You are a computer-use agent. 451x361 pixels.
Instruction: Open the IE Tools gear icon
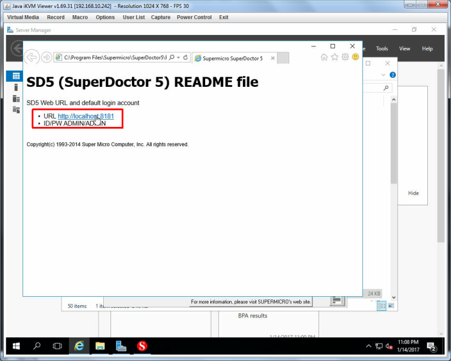[x=345, y=57]
